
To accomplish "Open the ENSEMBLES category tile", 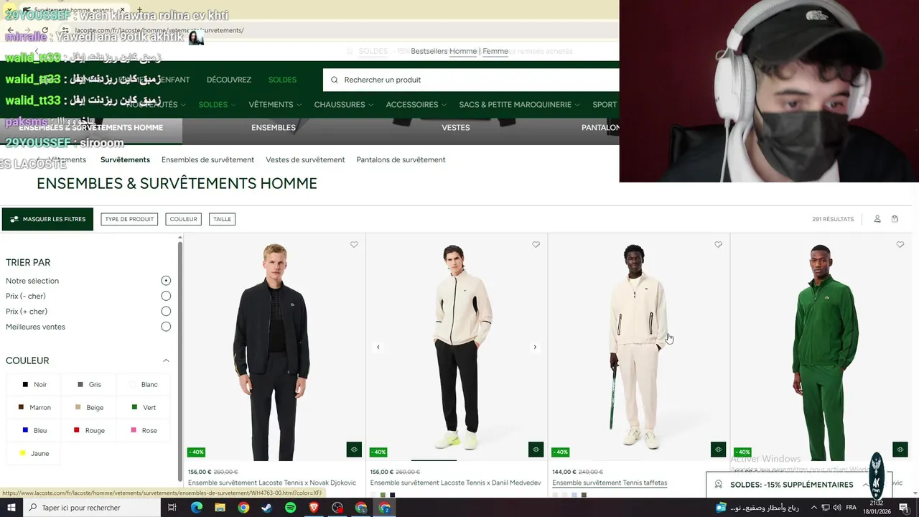I will 274,127.
